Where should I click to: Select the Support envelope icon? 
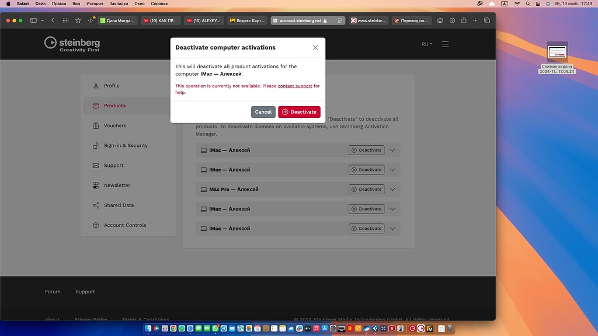[96, 165]
